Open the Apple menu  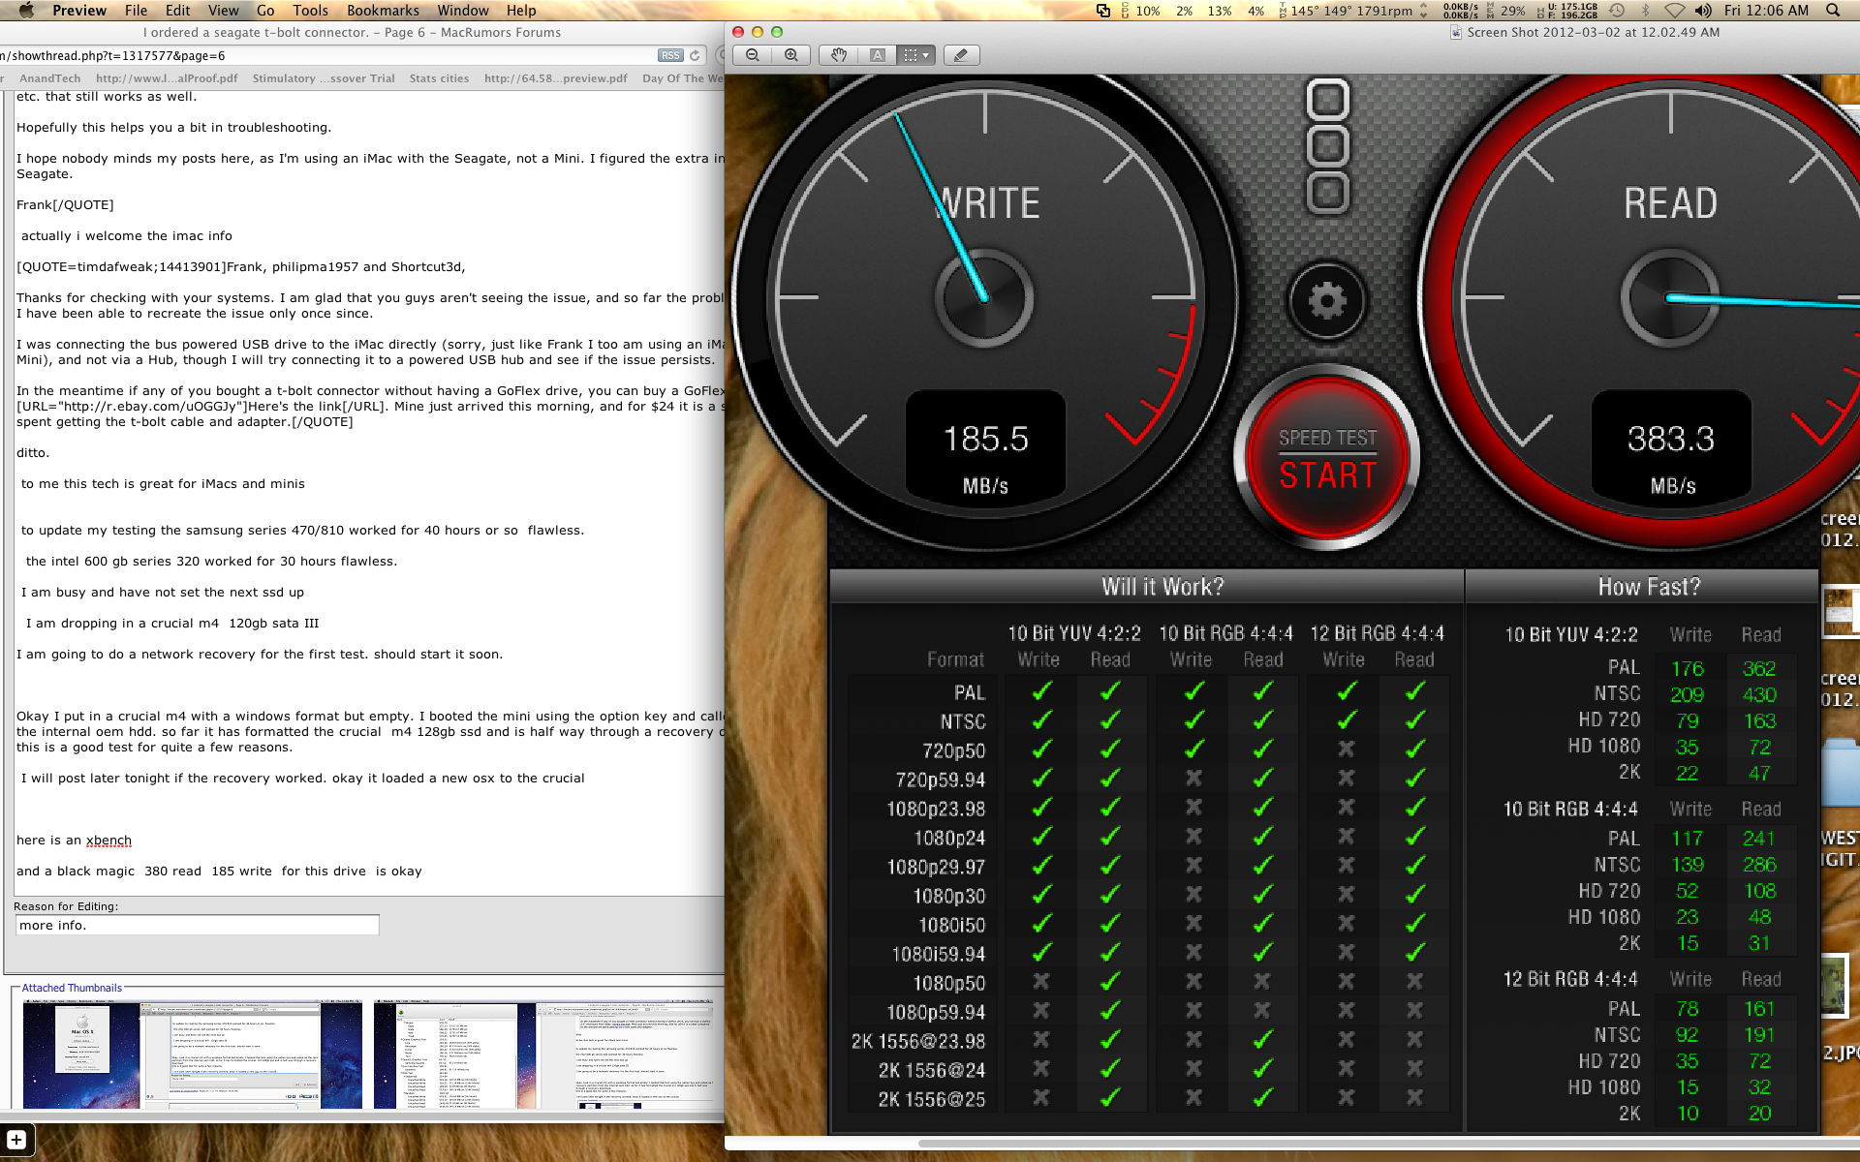(26, 11)
